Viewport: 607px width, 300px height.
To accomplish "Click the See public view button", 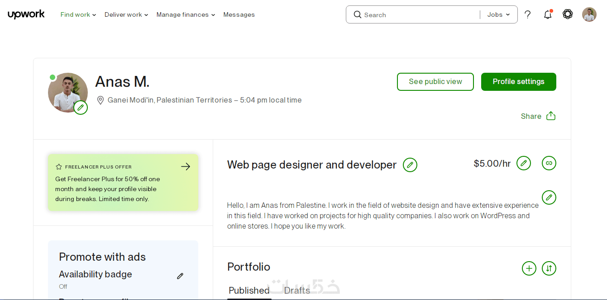I will pos(435,82).
